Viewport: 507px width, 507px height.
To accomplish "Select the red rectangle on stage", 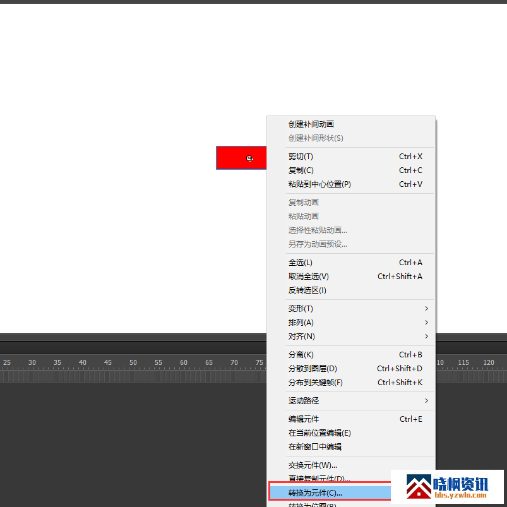I will [241, 158].
